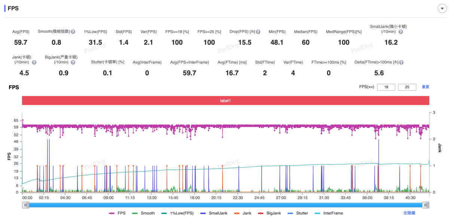Screen dimensions: 449x217
Task: Click help icon beside Delta(FTime)>100ms [/h]
Action: tap(401, 62)
